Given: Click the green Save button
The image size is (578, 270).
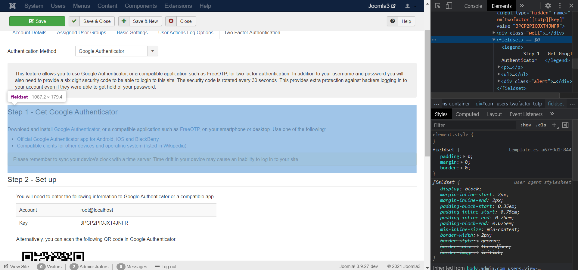Looking at the screenshot, I should point(37,21).
